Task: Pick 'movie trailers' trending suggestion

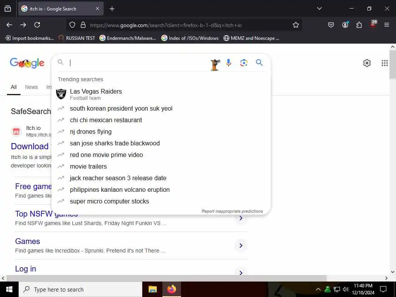Action: pyautogui.click(x=161, y=166)
